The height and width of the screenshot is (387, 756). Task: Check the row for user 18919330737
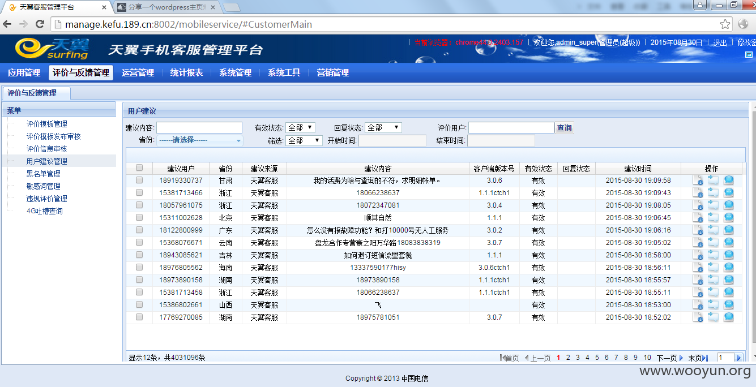coord(139,180)
